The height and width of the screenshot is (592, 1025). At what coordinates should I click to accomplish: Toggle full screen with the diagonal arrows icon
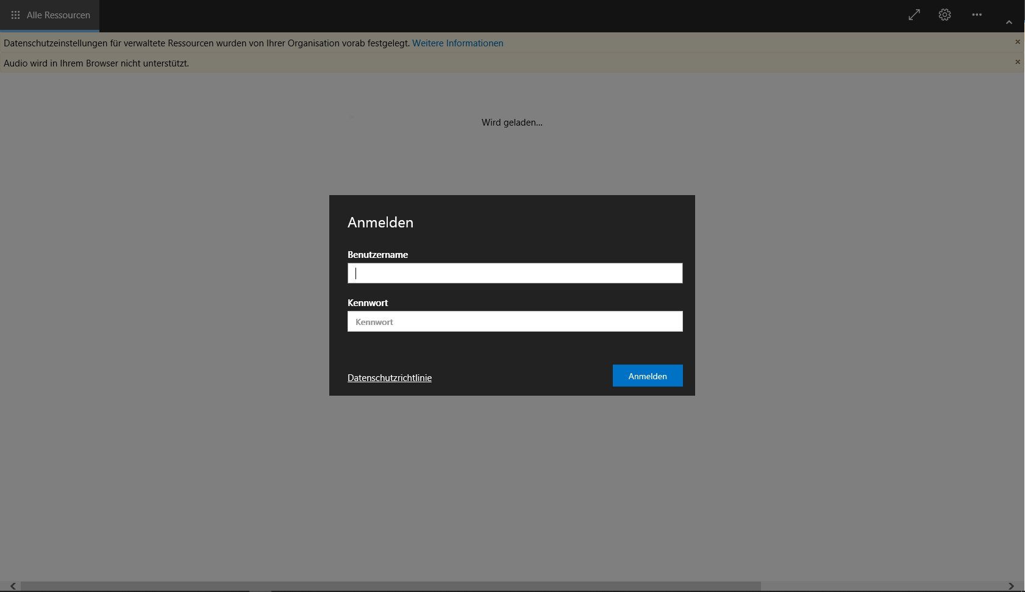pos(914,15)
